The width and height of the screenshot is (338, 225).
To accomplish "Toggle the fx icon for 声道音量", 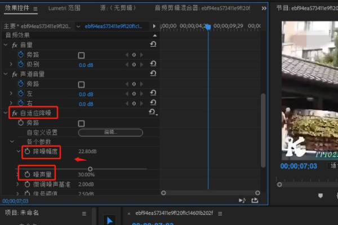I will 15,74.
